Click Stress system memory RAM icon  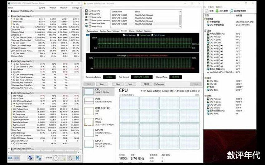86,20
